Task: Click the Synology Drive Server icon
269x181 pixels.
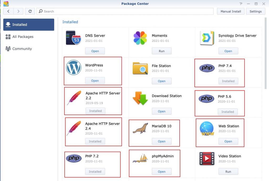Action: pyautogui.click(x=207, y=38)
